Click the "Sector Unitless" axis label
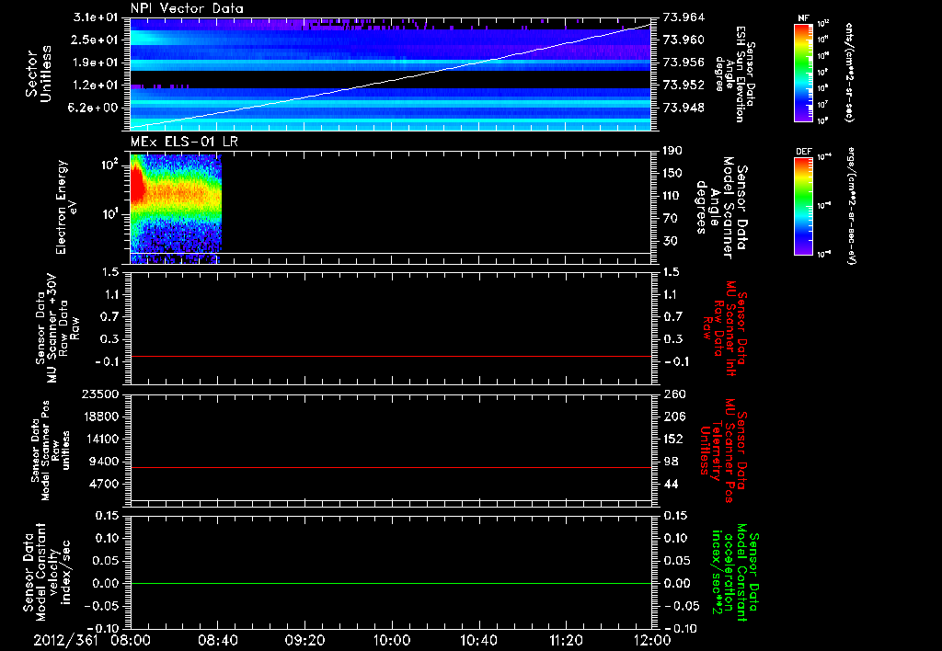 pos(39,74)
